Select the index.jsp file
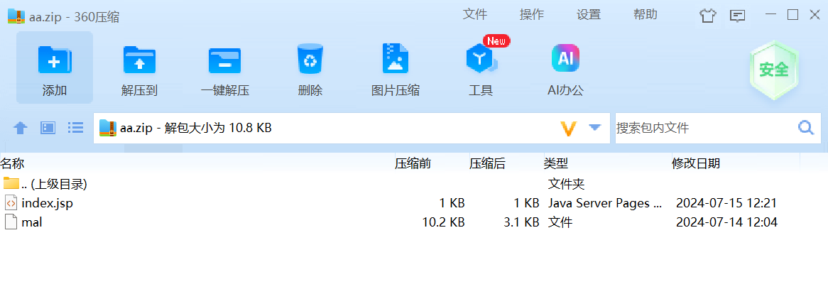The image size is (828, 294). coord(47,203)
